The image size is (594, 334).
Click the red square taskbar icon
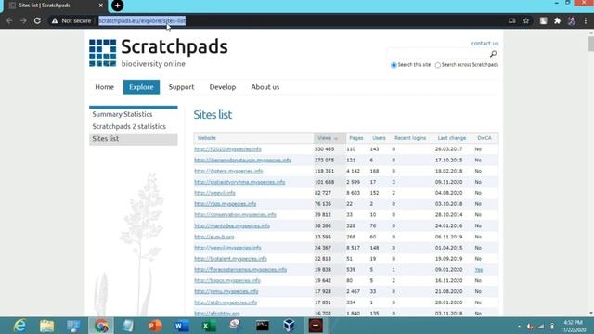click(x=316, y=326)
